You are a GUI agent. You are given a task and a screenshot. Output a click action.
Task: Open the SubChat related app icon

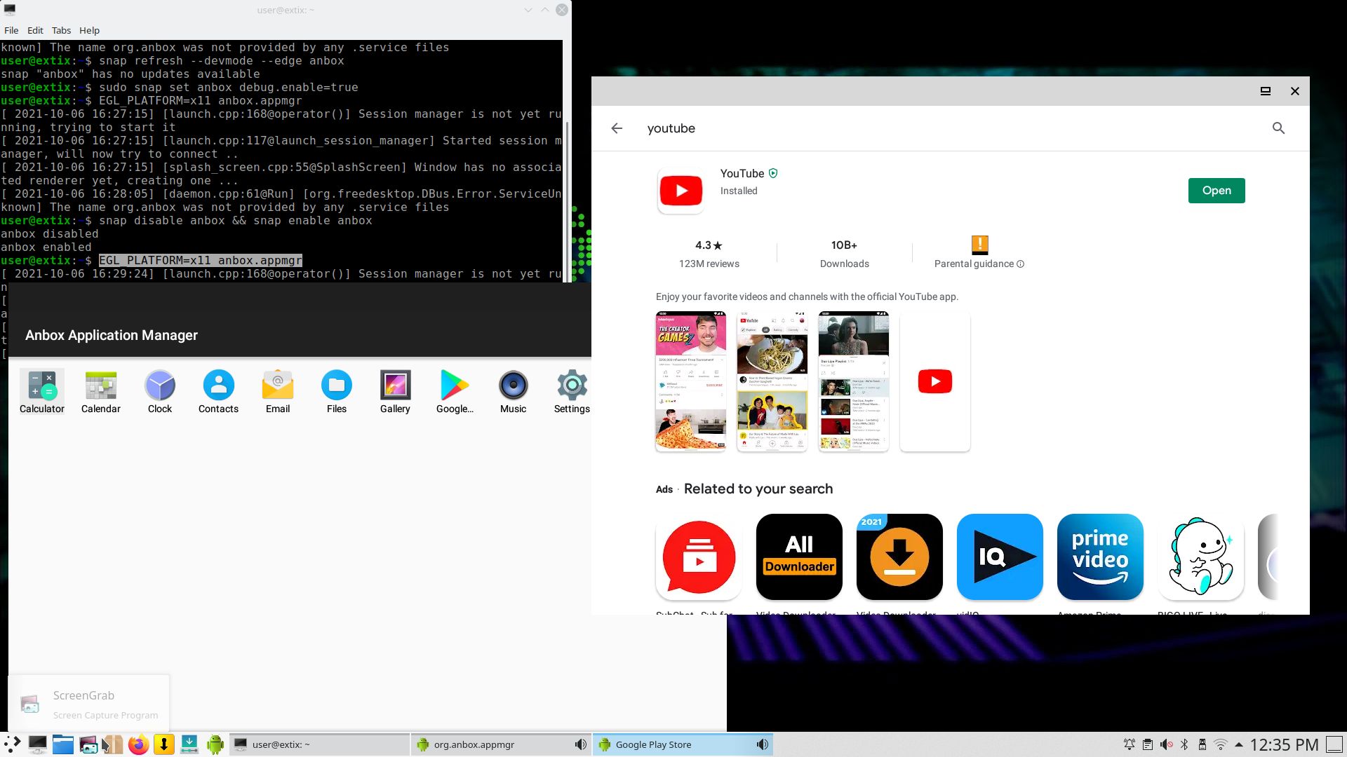699,557
